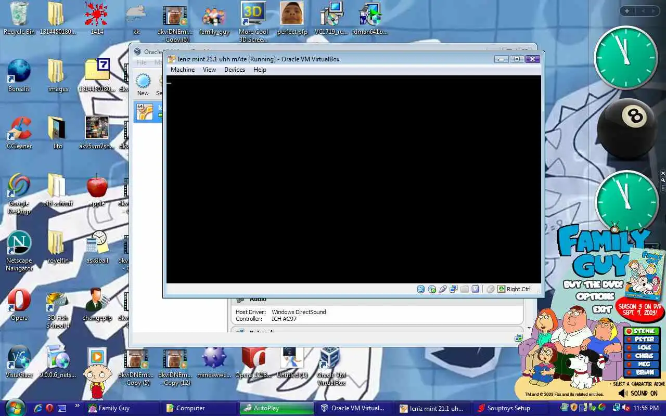Image resolution: width=666 pixels, height=416 pixels.
Task: Select the kk mouse desktop icon
Action: pos(136,18)
